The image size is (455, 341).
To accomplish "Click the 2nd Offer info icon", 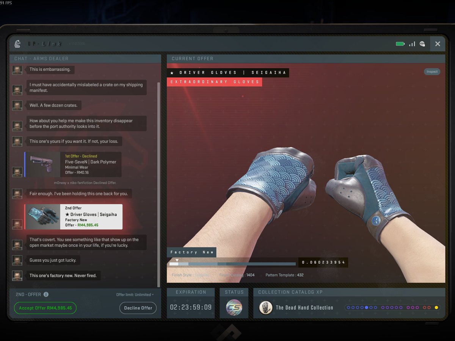I will (x=46, y=294).
